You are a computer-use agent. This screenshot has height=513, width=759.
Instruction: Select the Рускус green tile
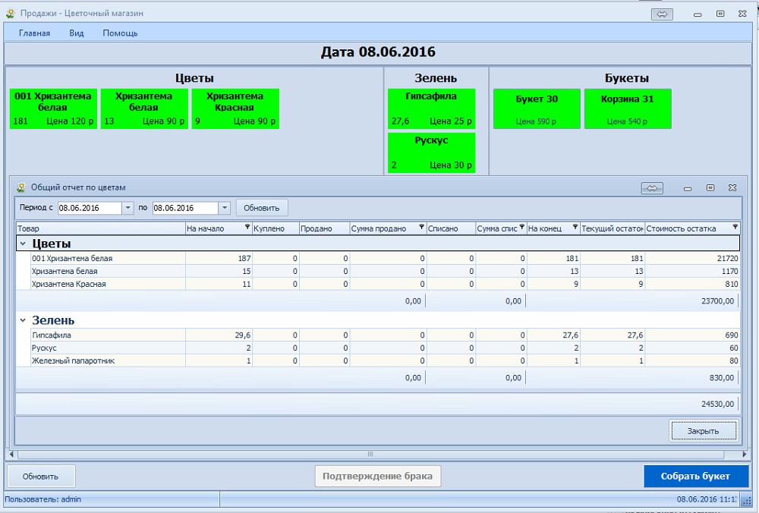(x=431, y=153)
